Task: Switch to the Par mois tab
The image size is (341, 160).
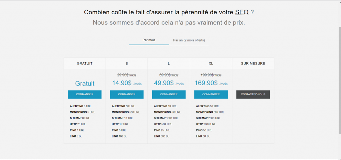Action: pos(149,40)
